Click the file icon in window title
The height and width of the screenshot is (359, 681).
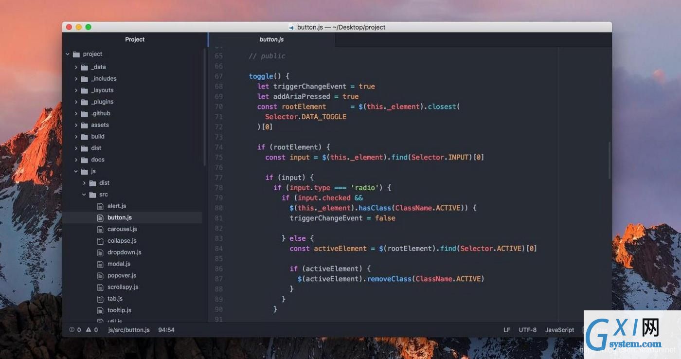[x=291, y=27]
